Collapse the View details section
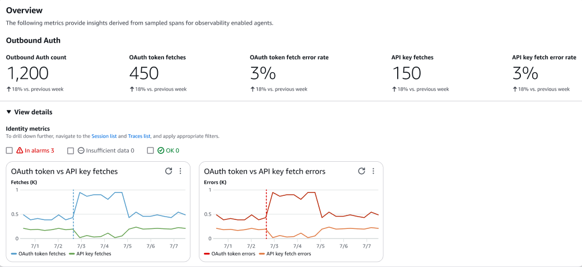The image size is (582, 267). [8, 112]
